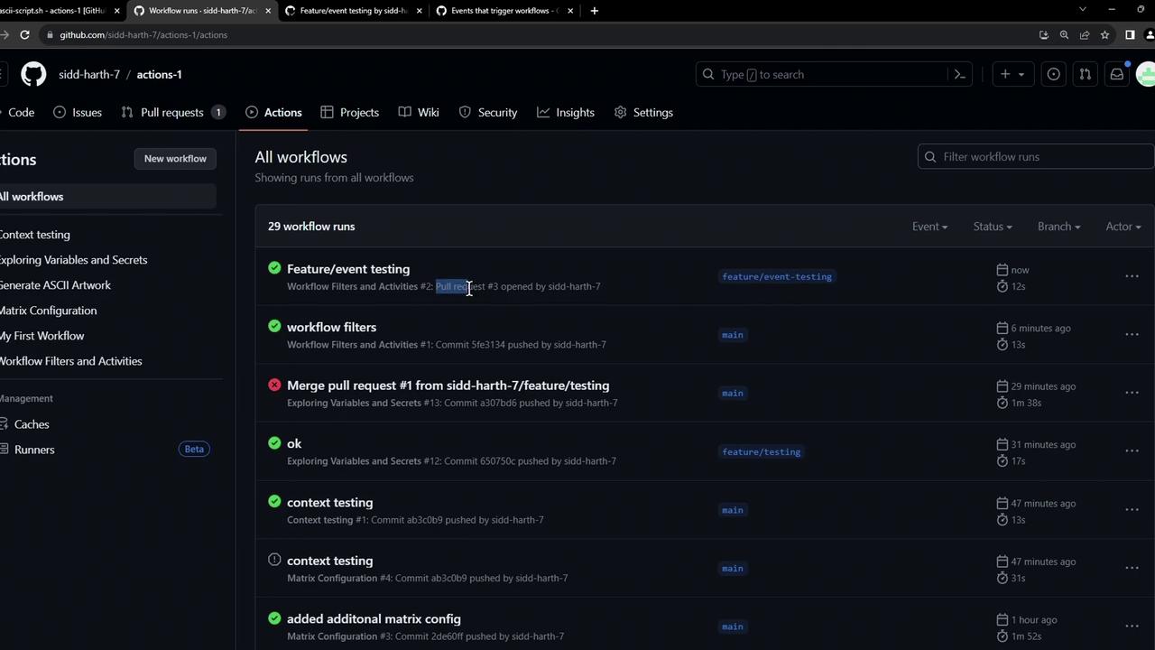Click the New workflow button
This screenshot has height=650, width=1155.
coord(175,159)
